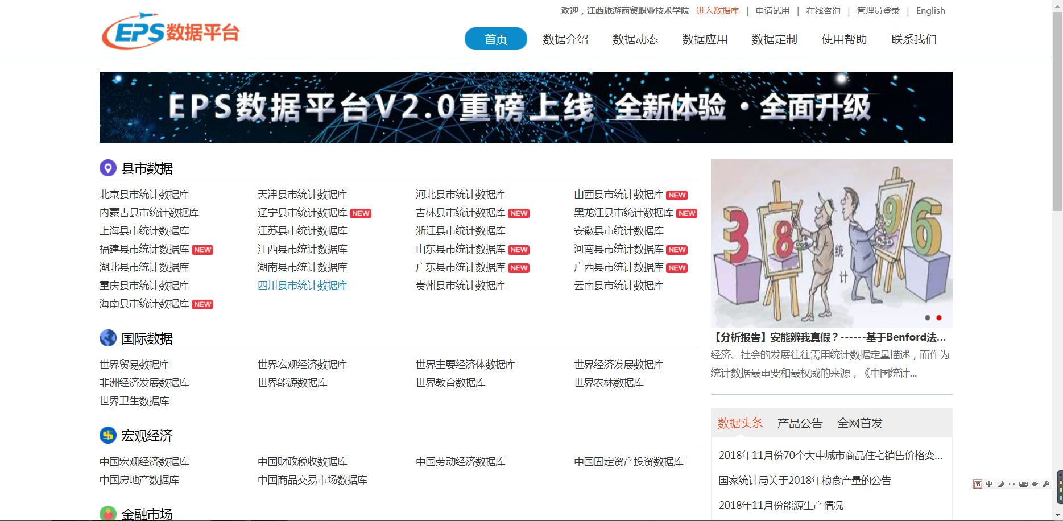This screenshot has height=521, width=1063.
Task: Click the 国际数据 globe icon
Action: coord(108,338)
